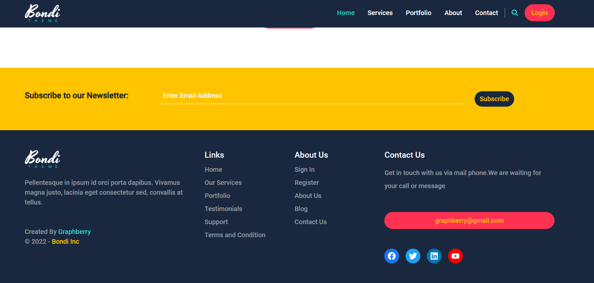594x283 pixels.
Task: Focus the Enter Email Address field
Action: (x=312, y=96)
